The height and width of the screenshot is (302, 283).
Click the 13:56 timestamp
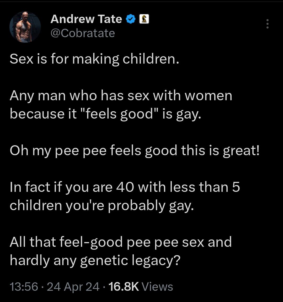point(24,287)
